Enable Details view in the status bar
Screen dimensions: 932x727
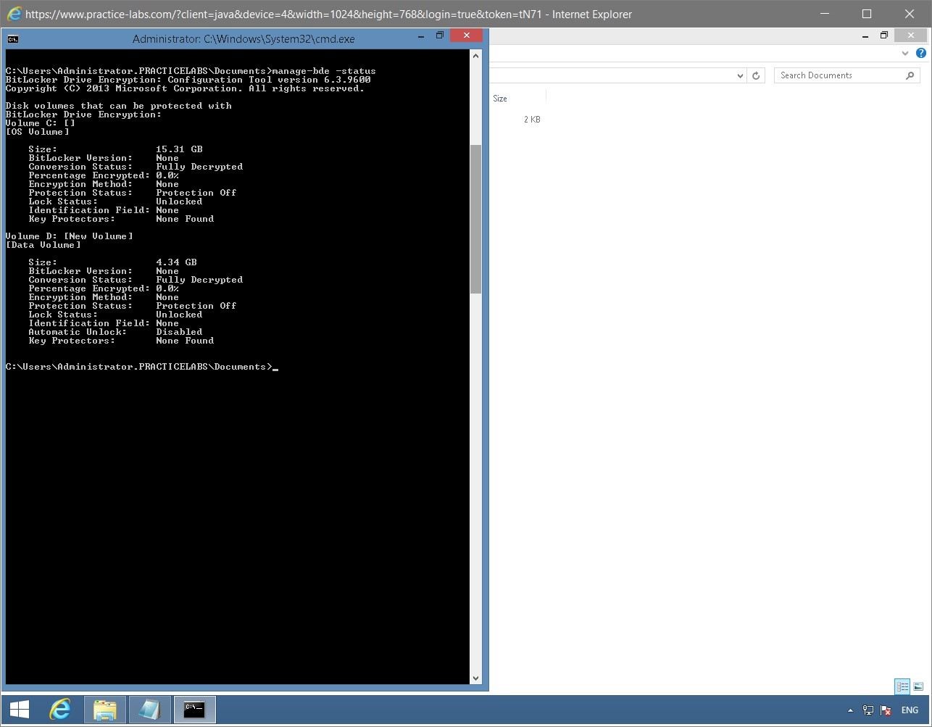pyautogui.click(x=902, y=686)
